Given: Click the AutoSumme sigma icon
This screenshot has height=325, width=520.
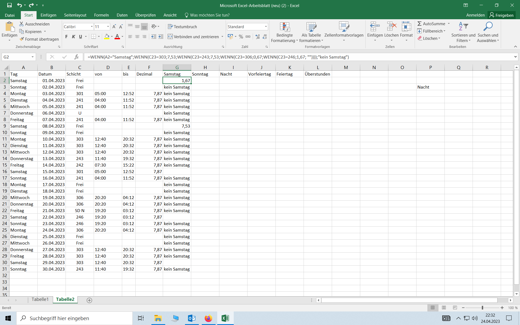Looking at the screenshot, I should pyautogui.click(x=420, y=24).
